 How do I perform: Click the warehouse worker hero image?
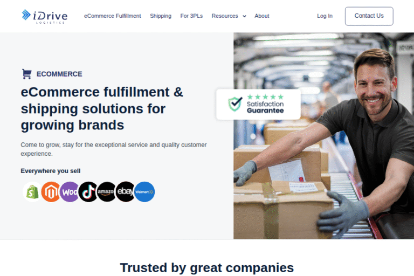coord(323,136)
